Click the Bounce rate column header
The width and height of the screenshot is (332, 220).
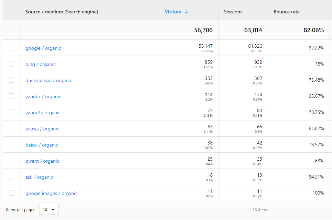[286, 12]
